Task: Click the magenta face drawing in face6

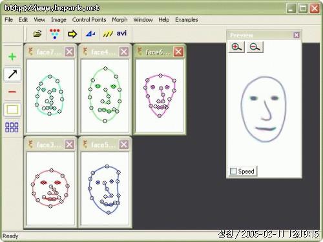Action: tap(160, 96)
